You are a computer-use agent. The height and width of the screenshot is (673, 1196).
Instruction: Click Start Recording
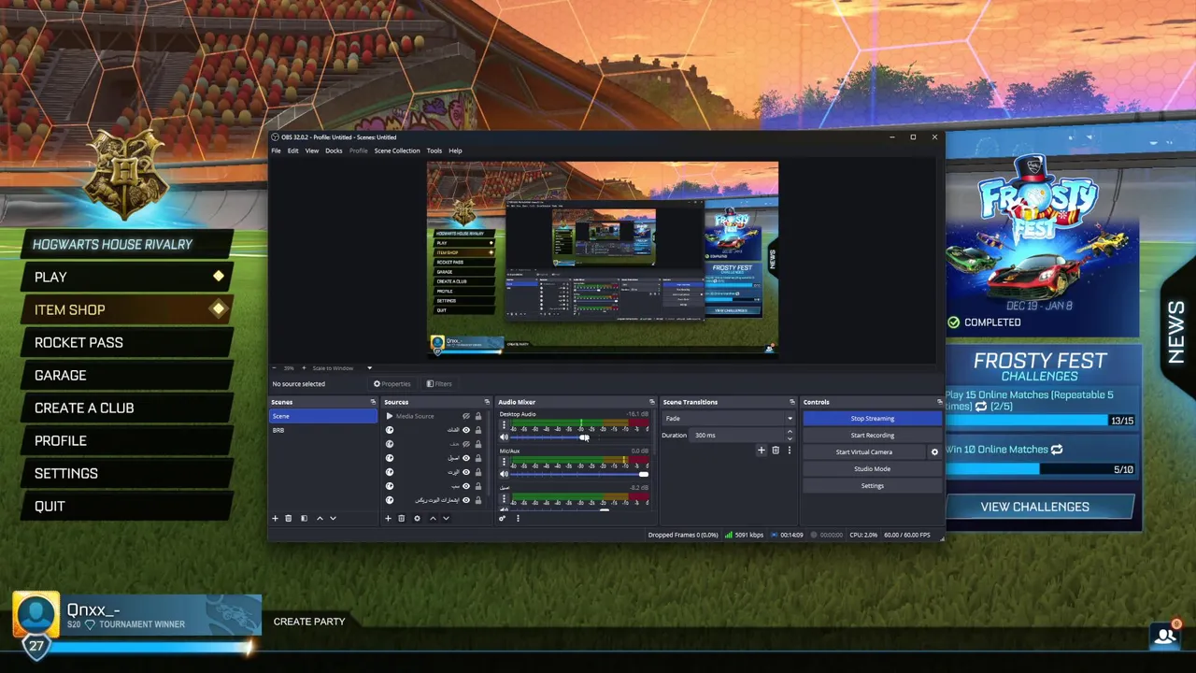tap(872, 436)
